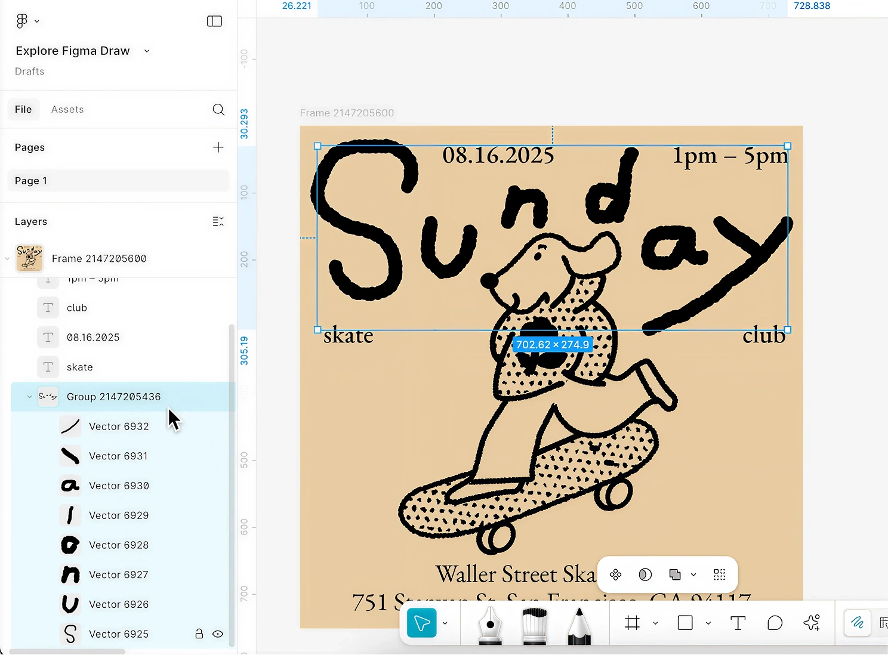
Task: Collapse all layers icon in Layers header
Action: pyautogui.click(x=218, y=221)
